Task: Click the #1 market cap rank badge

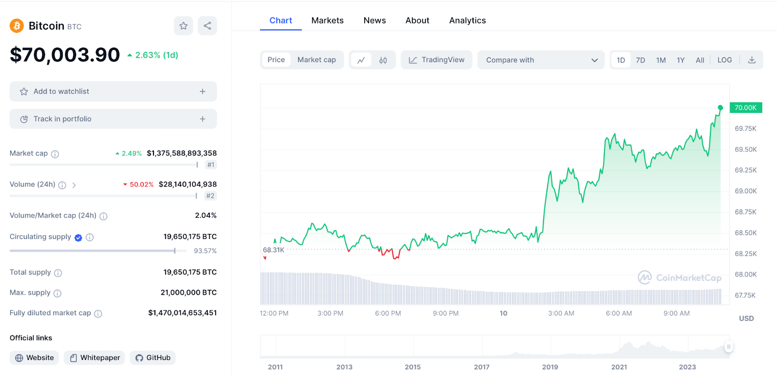Action: (x=211, y=165)
